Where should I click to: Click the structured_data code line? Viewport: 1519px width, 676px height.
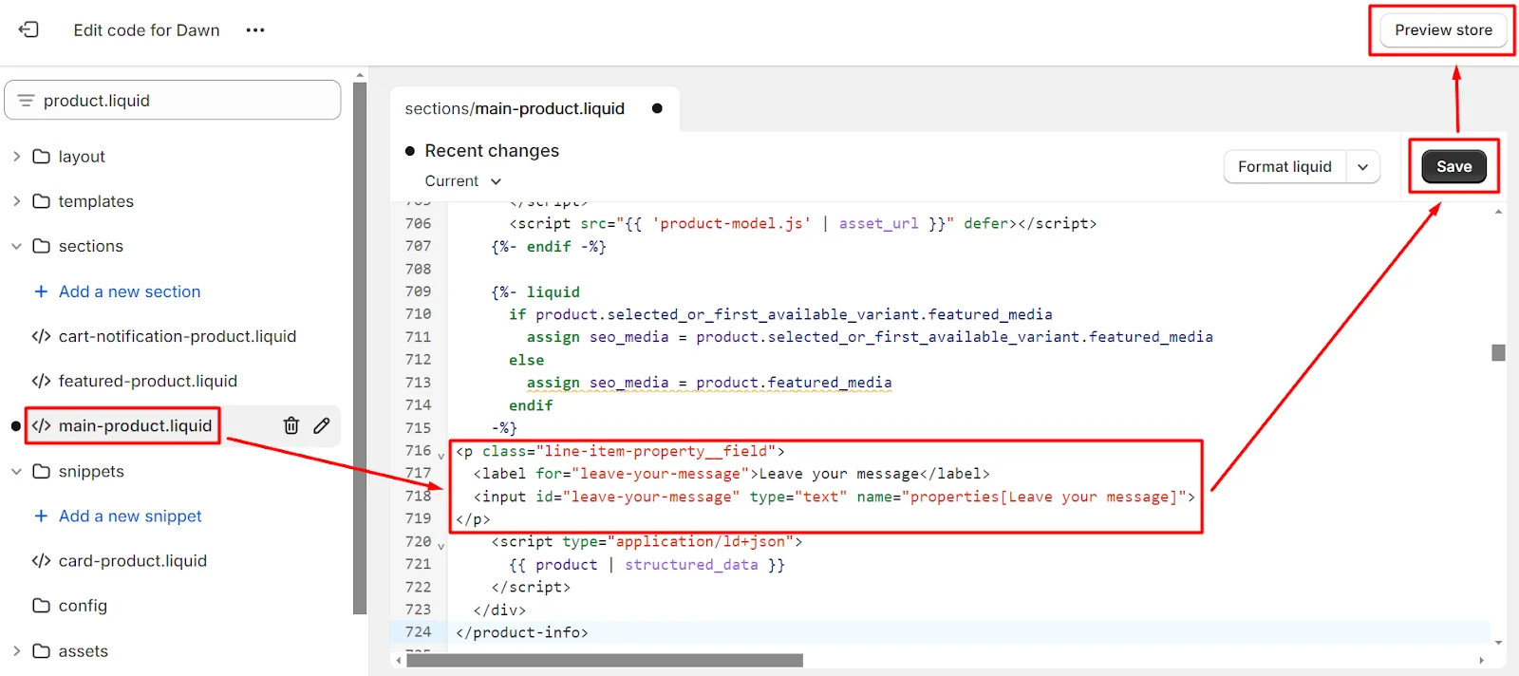(647, 565)
